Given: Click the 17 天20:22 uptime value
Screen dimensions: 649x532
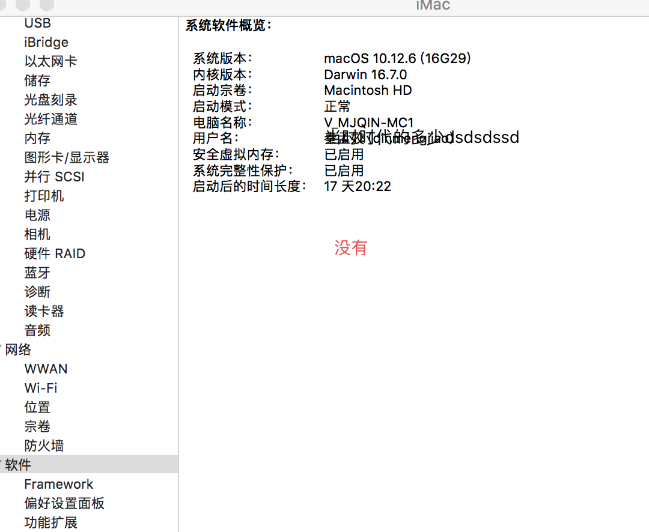Looking at the screenshot, I should tap(358, 187).
